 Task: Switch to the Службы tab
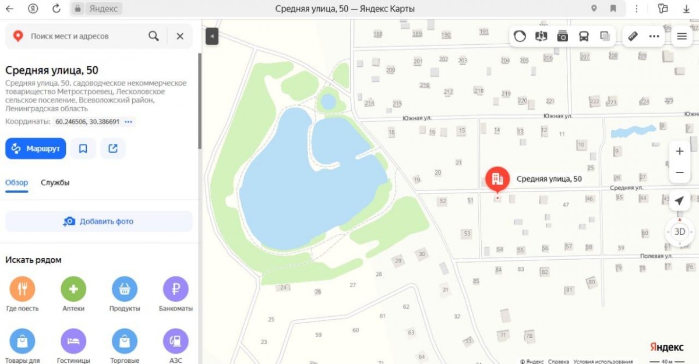pos(55,182)
